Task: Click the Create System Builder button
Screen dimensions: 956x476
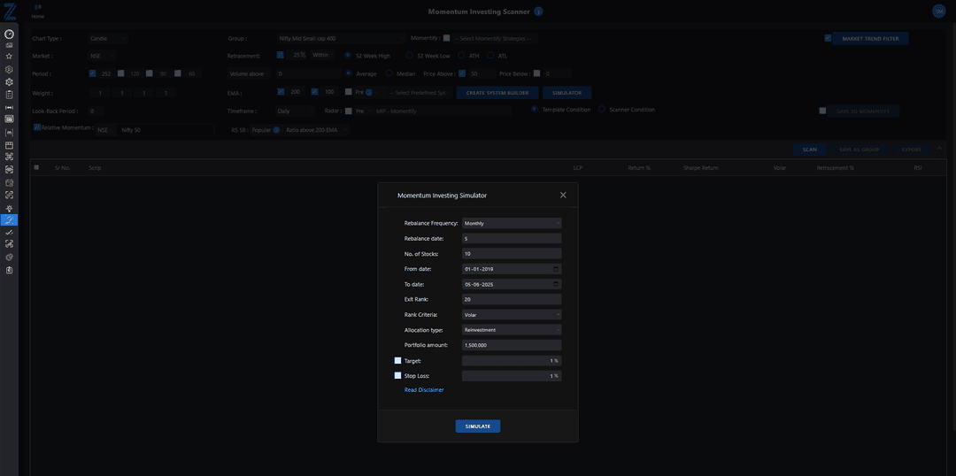Action: coord(497,93)
